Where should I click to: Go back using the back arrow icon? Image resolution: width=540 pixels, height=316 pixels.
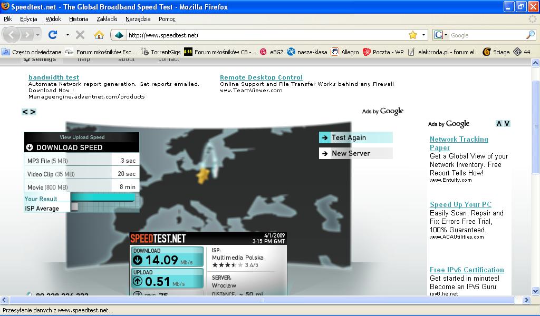(x=12, y=34)
